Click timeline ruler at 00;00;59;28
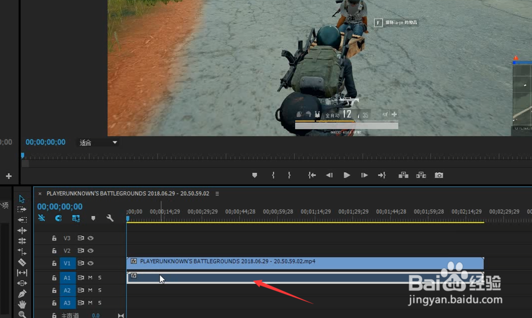 [x=278, y=212]
